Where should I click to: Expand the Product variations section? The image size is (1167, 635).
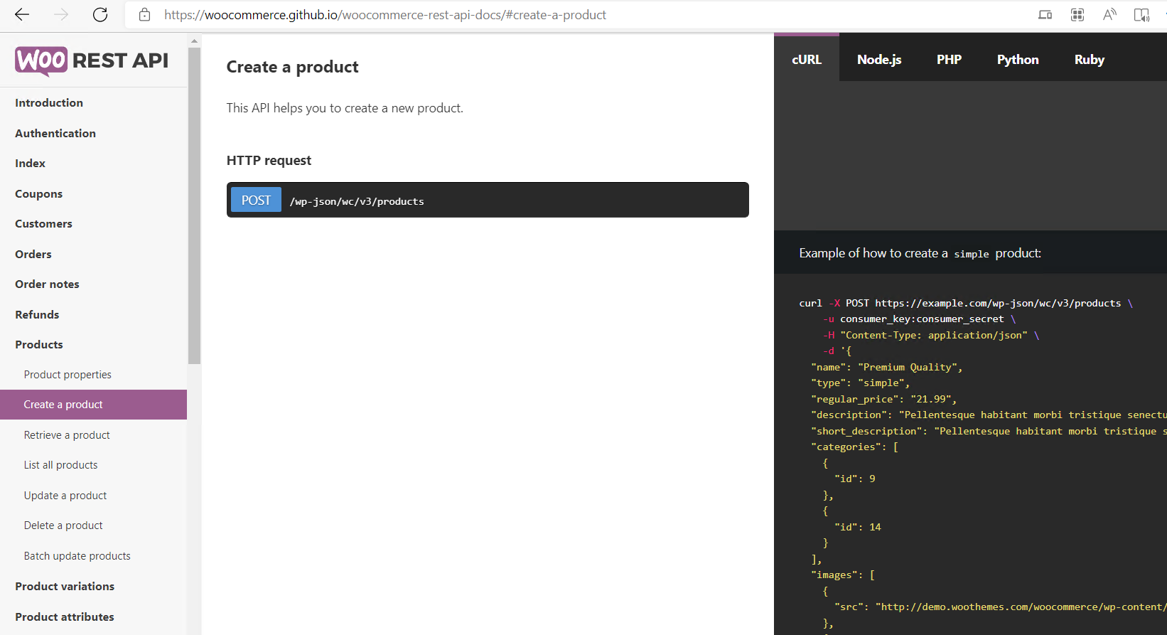pos(65,587)
